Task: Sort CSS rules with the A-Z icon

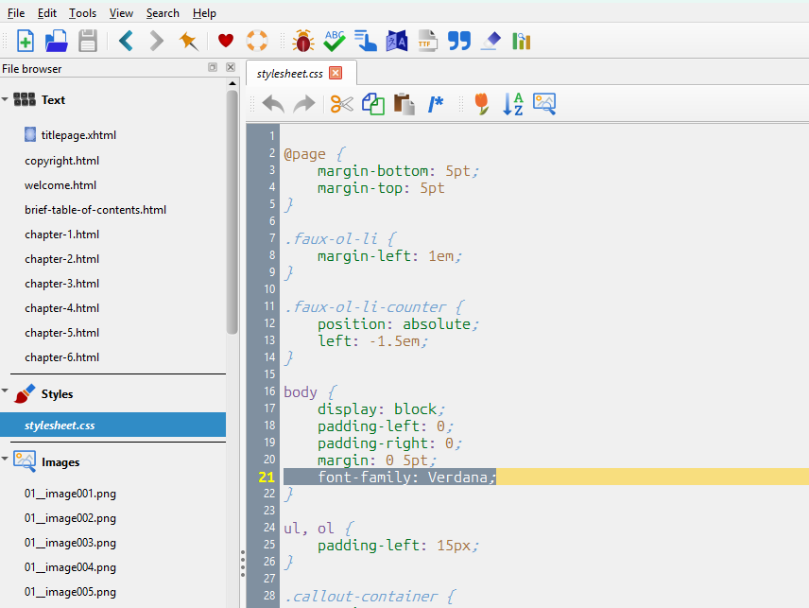Action: coord(512,104)
